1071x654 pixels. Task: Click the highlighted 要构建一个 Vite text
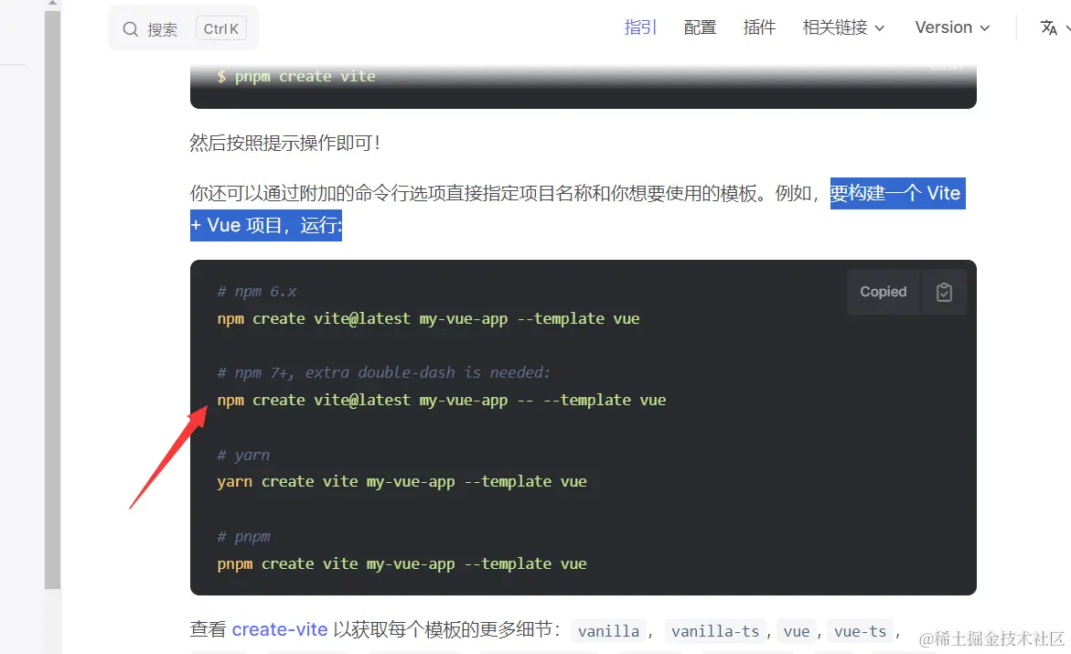pyautogui.click(x=897, y=193)
